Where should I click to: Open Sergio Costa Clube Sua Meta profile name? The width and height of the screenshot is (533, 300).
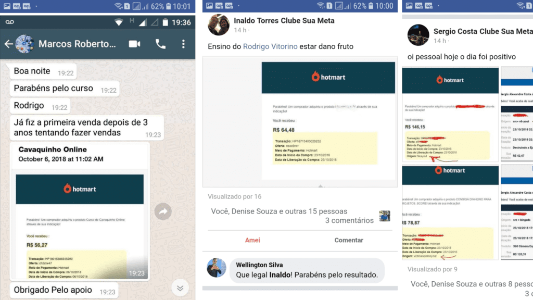coord(483,31)
